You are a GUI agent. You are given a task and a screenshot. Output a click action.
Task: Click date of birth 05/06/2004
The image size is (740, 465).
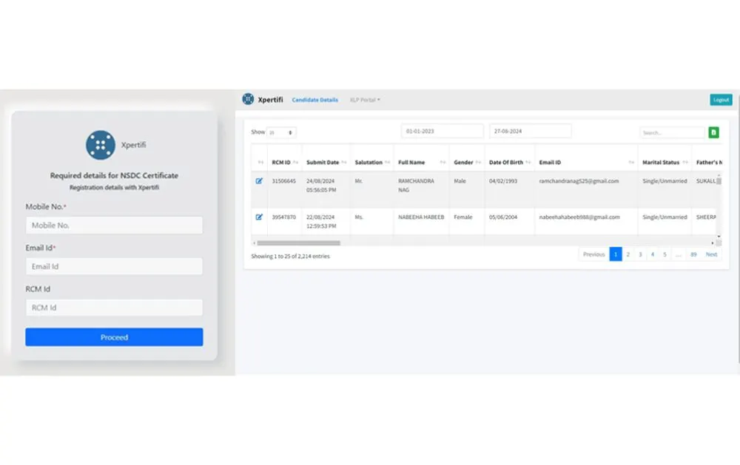coord(503,217)
